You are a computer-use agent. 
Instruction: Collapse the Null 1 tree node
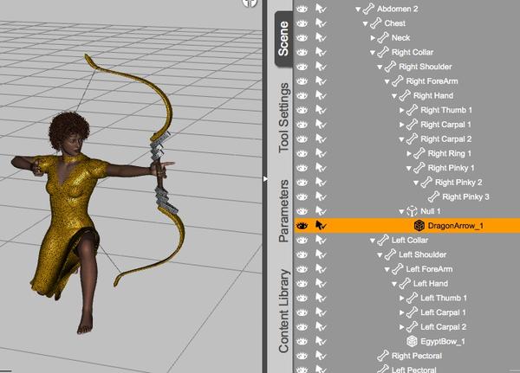click(x=401, y=212)
